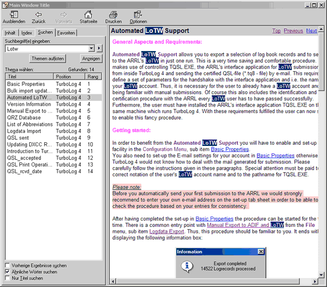327x287 pixels.
Task: Click the help icon in title bar
Action: [x=5, y=5]
